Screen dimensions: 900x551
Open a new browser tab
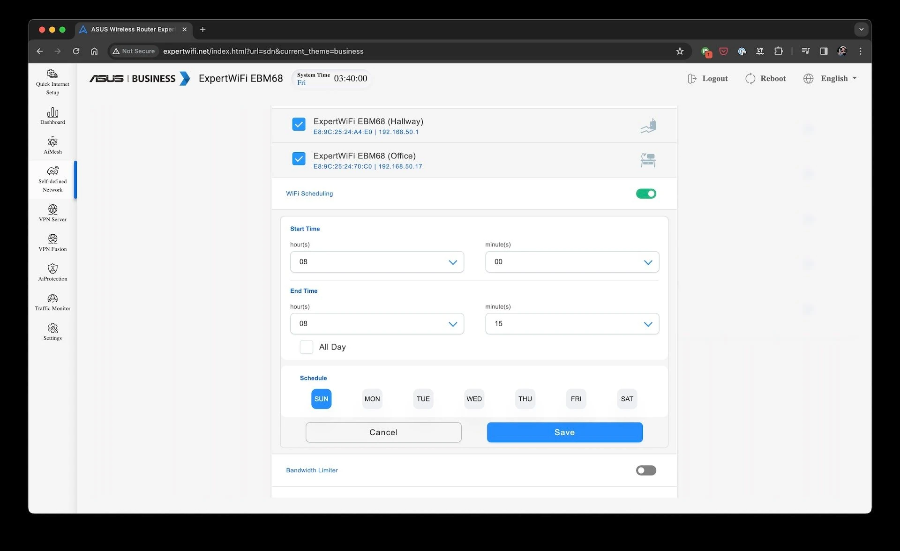click(202, 29)
